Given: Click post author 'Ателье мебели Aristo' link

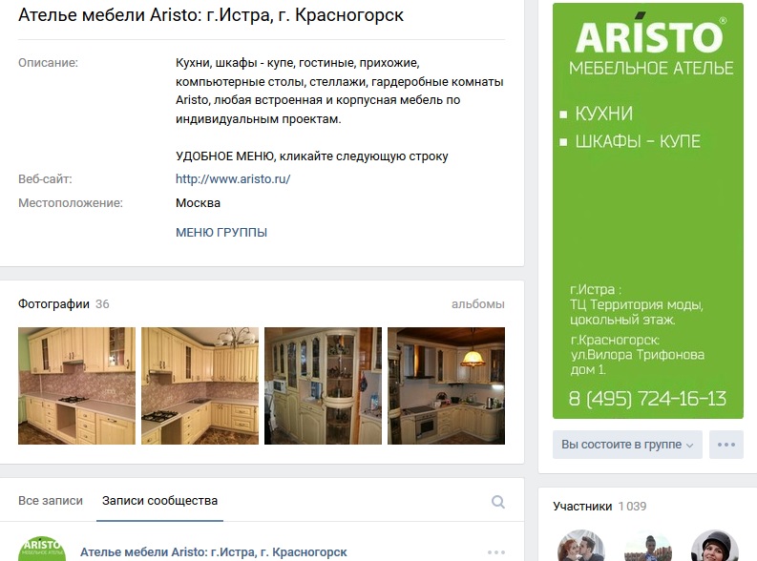Looking at the screenshot, I should pyautogui.click(x=214, y=551).
